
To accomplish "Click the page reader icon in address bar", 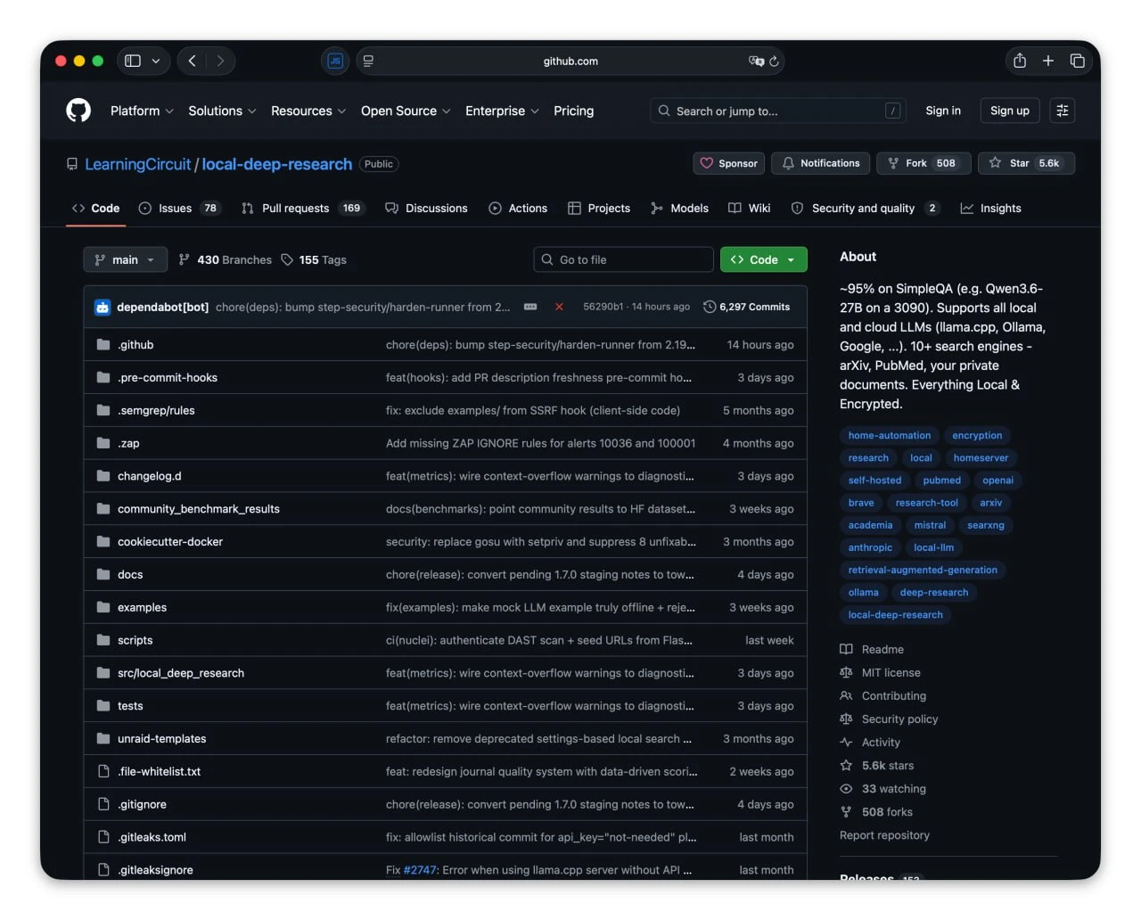I will click(x=368, y=61).
